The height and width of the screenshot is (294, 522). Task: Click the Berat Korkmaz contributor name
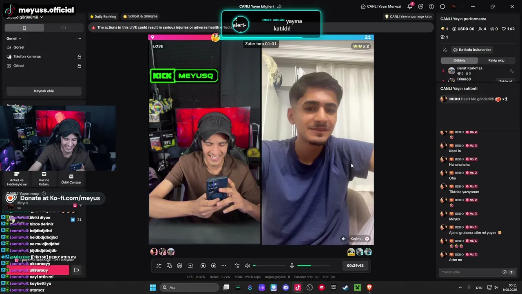(x=470, y=69)
